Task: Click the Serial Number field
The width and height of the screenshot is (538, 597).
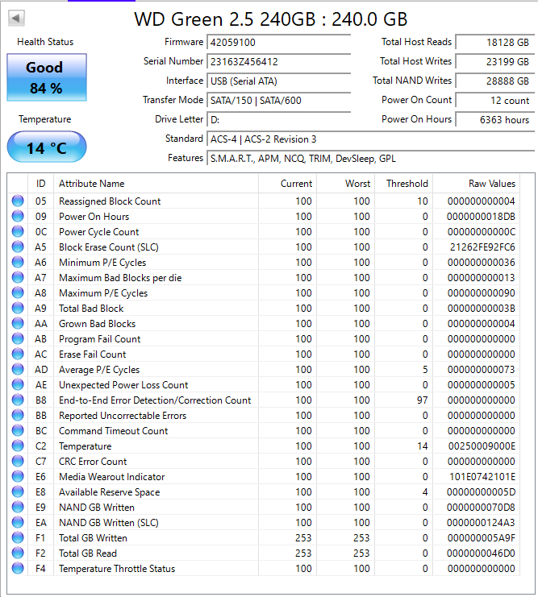Action: [x=279, y=61]
